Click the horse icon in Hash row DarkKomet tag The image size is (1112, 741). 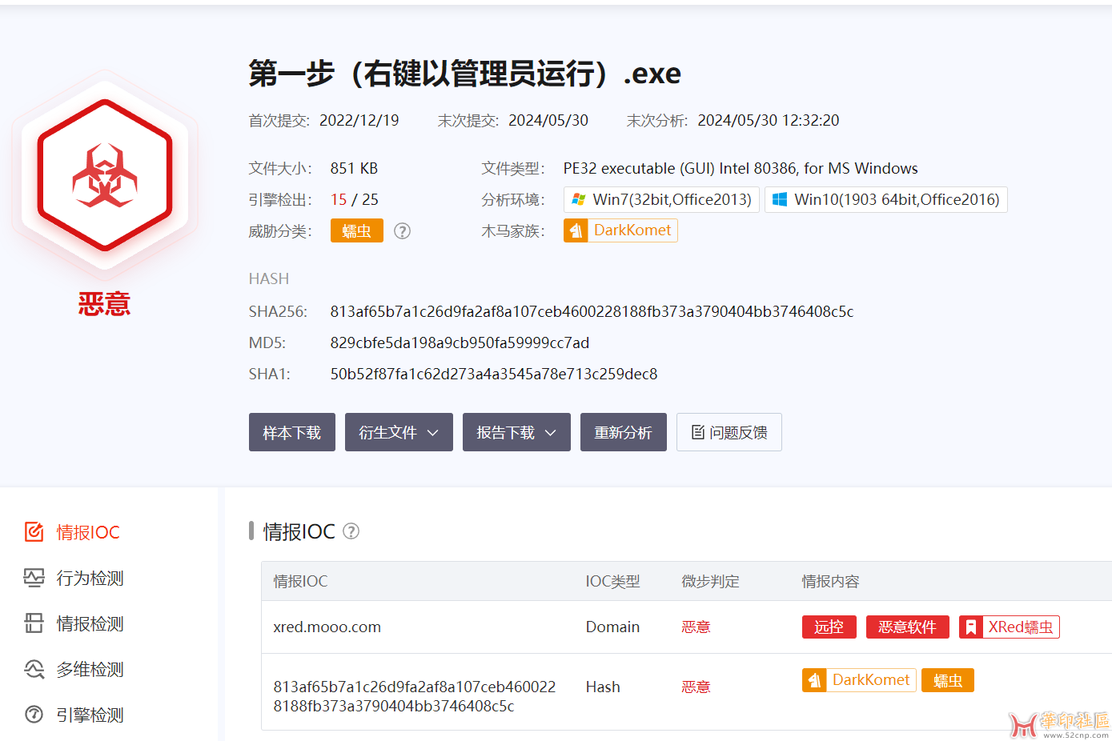(814, 680)
